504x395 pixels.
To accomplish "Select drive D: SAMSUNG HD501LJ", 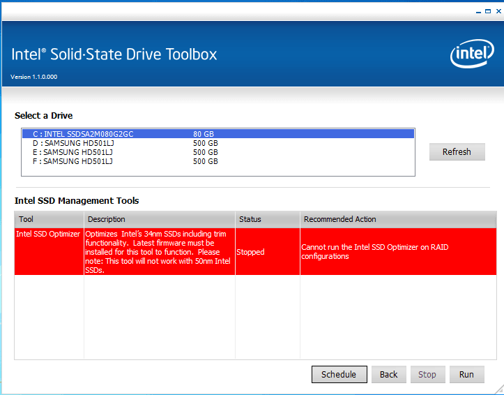I will coord(218,143).
